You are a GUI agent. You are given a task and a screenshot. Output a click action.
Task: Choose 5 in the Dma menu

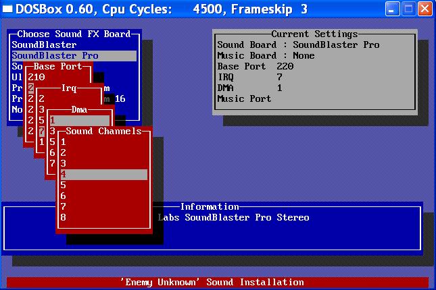[x=52, y=142]
